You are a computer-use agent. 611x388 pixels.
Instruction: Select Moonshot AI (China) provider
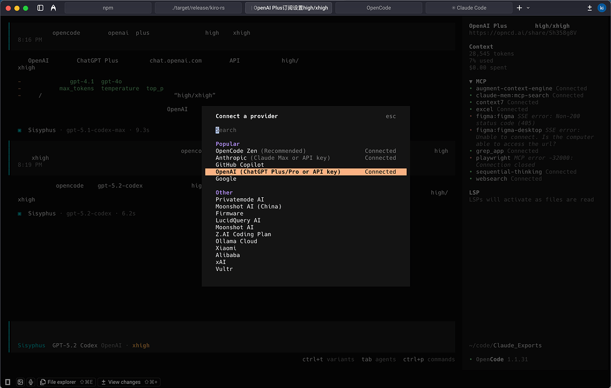(x=306, y=207)
